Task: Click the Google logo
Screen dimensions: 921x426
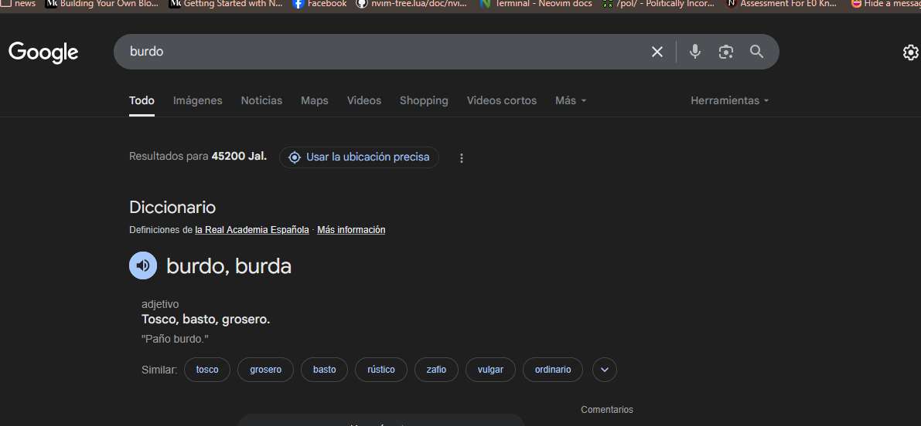Action: pyautogui.click(x=43, y=52)
